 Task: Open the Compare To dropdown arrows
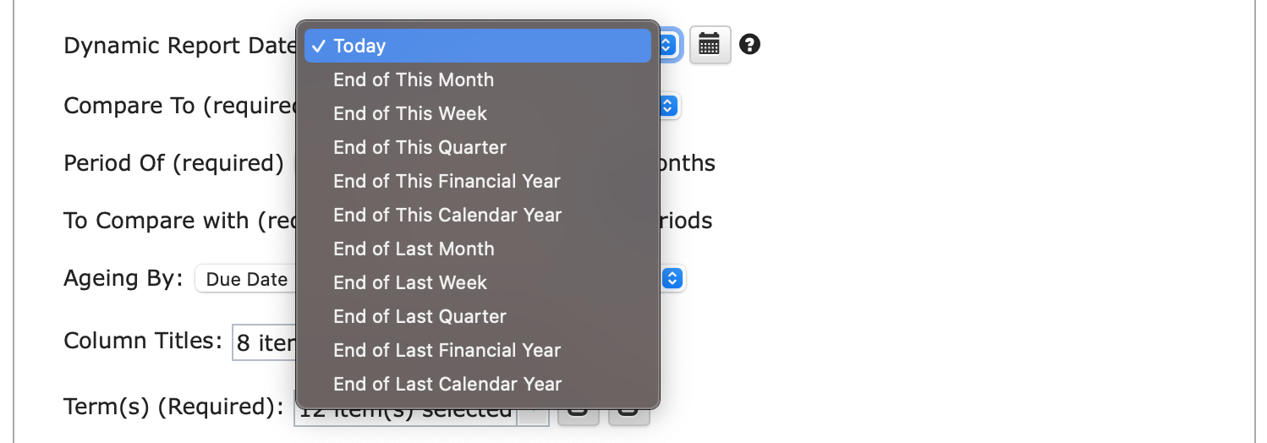(x=668, y=106)
